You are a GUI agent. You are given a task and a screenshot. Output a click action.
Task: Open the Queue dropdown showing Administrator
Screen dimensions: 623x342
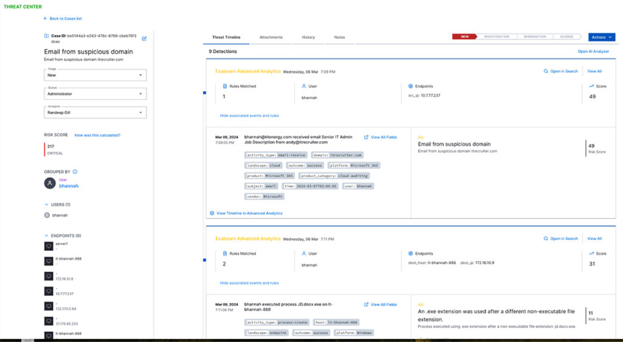click(96, 94)
